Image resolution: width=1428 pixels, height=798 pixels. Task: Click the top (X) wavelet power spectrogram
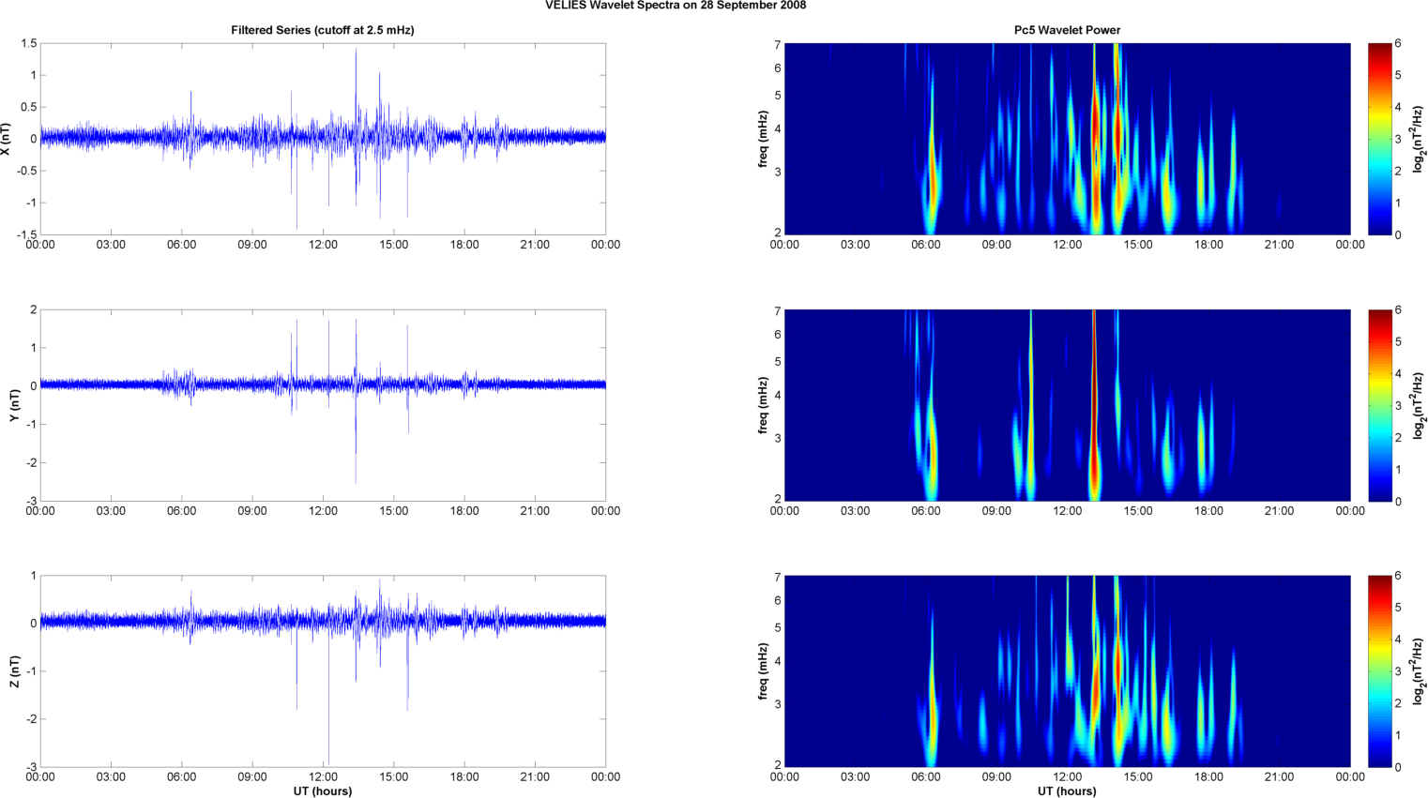pyautogui.click(x=1067, y=139)
